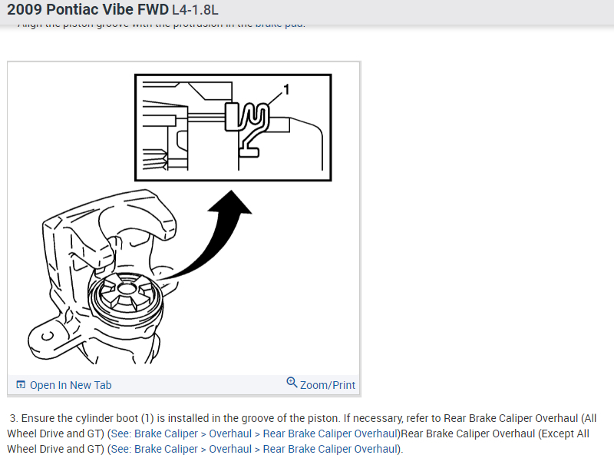Click callout number 1 in the diagram
The width and height of the screenshot is (614, 475).
point(286,90)
